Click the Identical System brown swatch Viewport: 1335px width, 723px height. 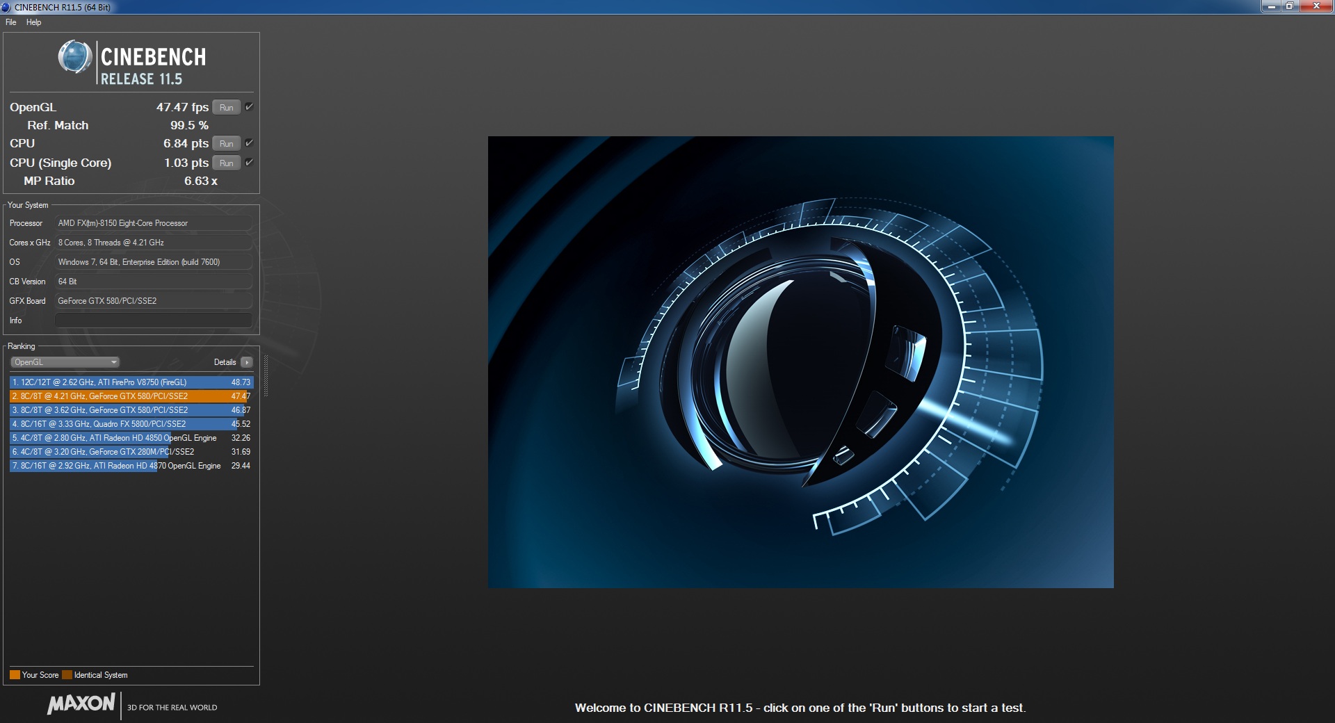point(67,675)
